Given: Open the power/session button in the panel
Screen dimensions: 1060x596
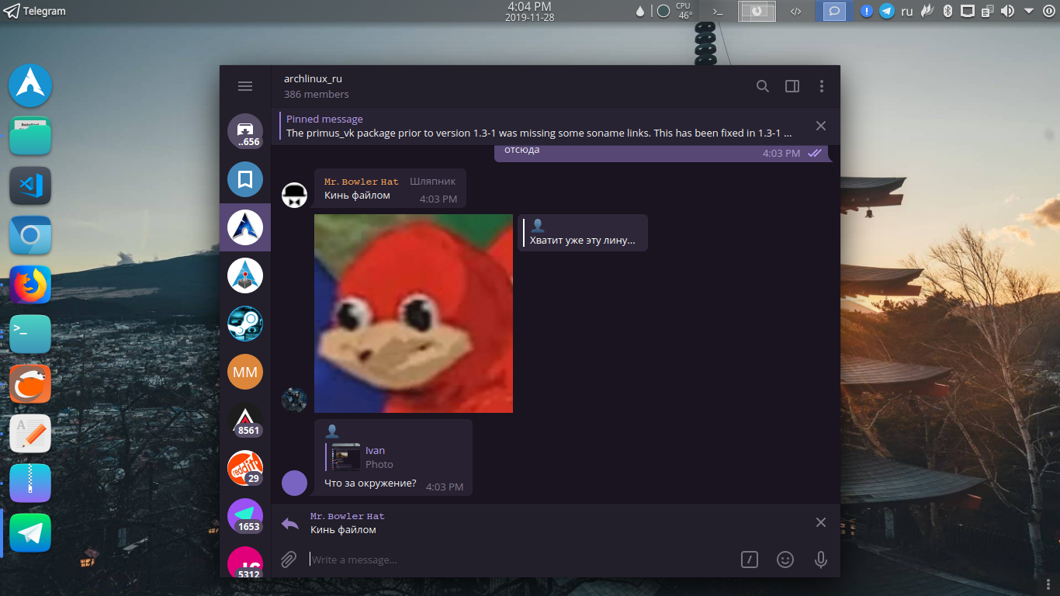Looking at the screenshot, I should [1049, 11].
